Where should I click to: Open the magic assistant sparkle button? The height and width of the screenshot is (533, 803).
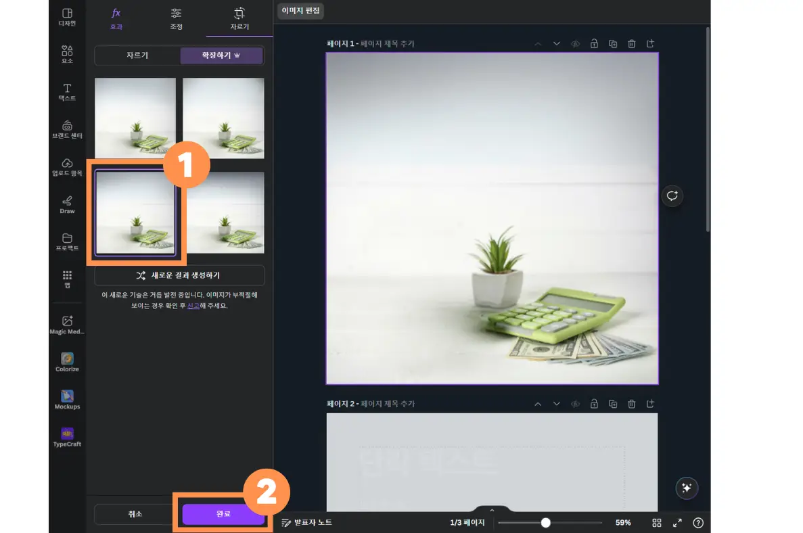pos(687,488)
